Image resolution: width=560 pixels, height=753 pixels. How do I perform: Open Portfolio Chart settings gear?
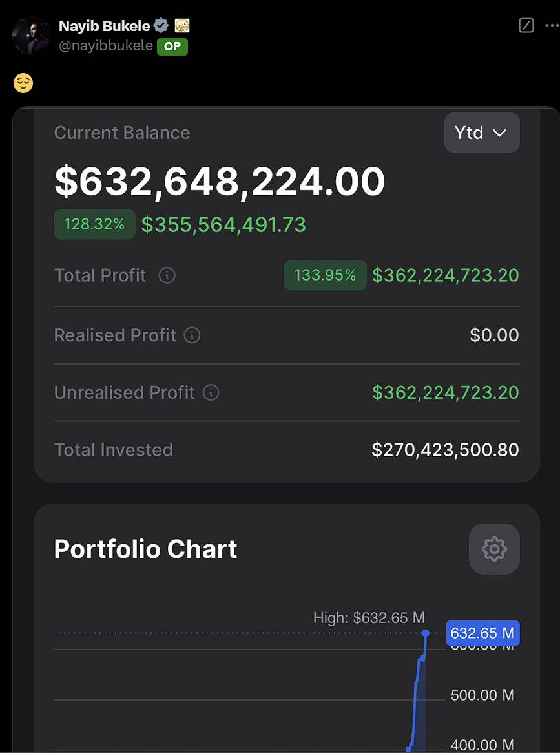point(493,549)
